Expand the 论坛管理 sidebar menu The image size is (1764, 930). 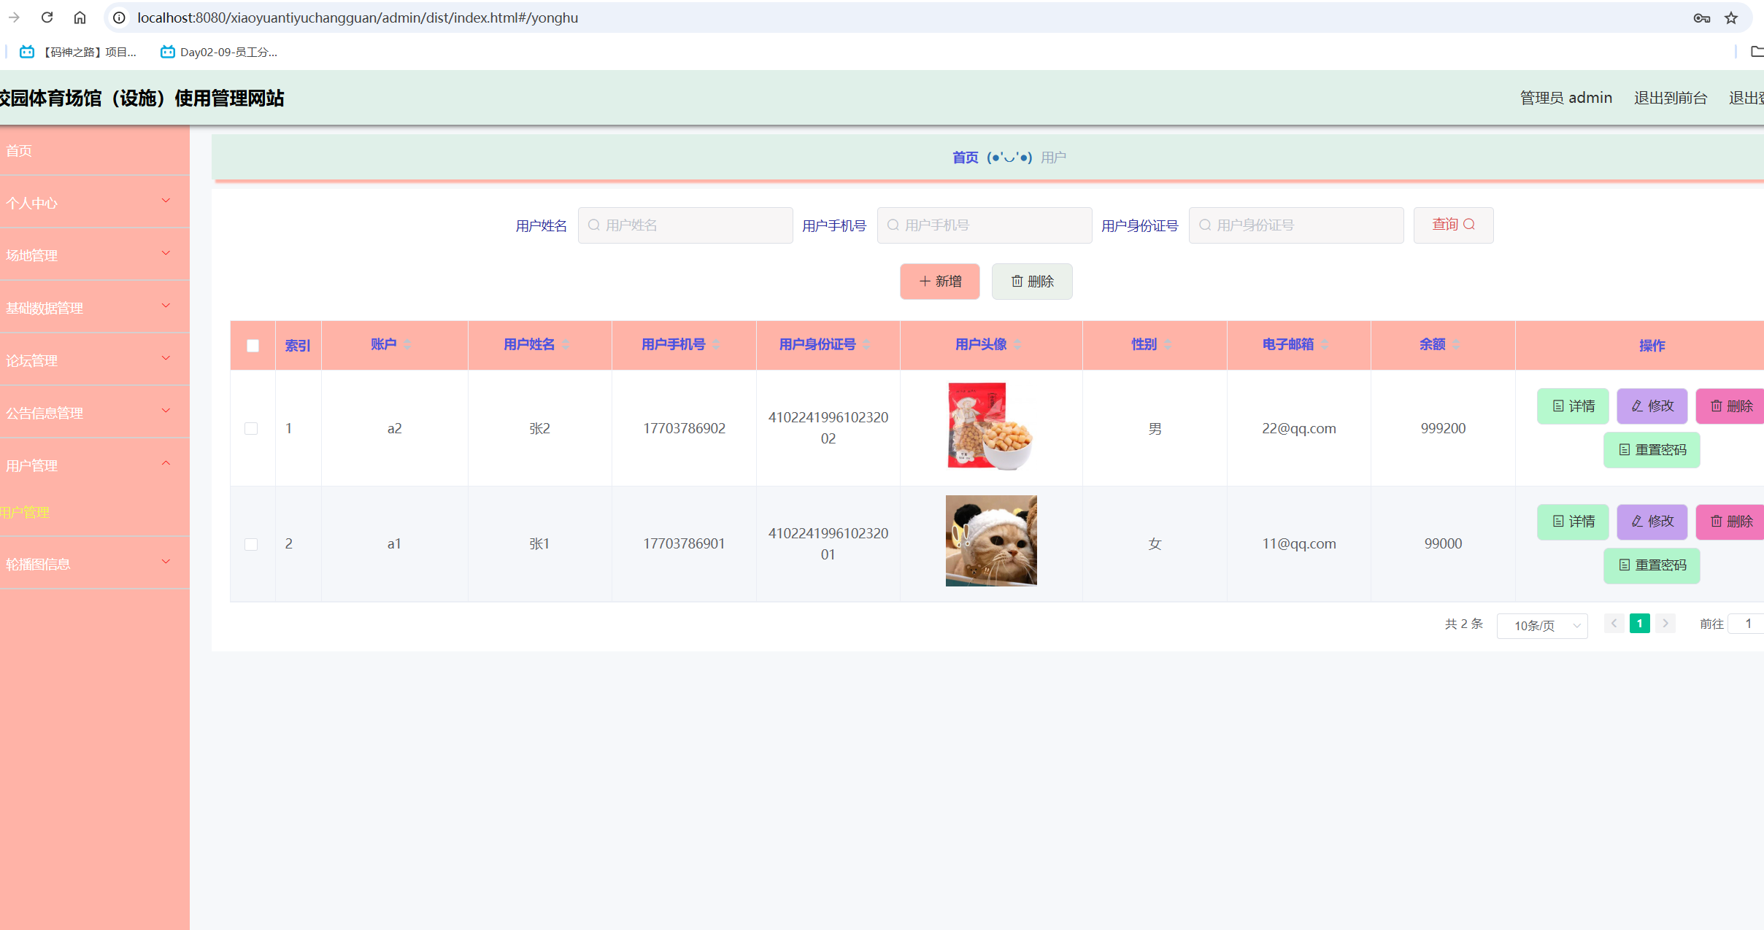[x=95, y=360]
